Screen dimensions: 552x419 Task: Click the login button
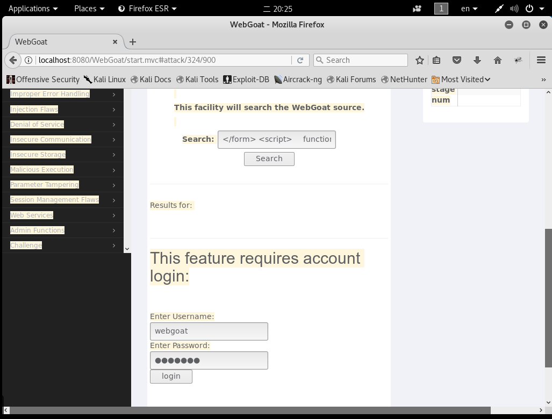[x=171, y=377]
